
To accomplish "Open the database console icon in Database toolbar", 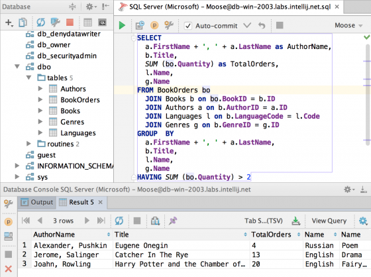I will [102, 23].
